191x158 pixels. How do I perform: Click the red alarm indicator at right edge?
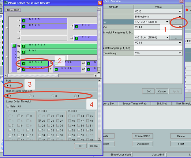click(x=187, y=10)
